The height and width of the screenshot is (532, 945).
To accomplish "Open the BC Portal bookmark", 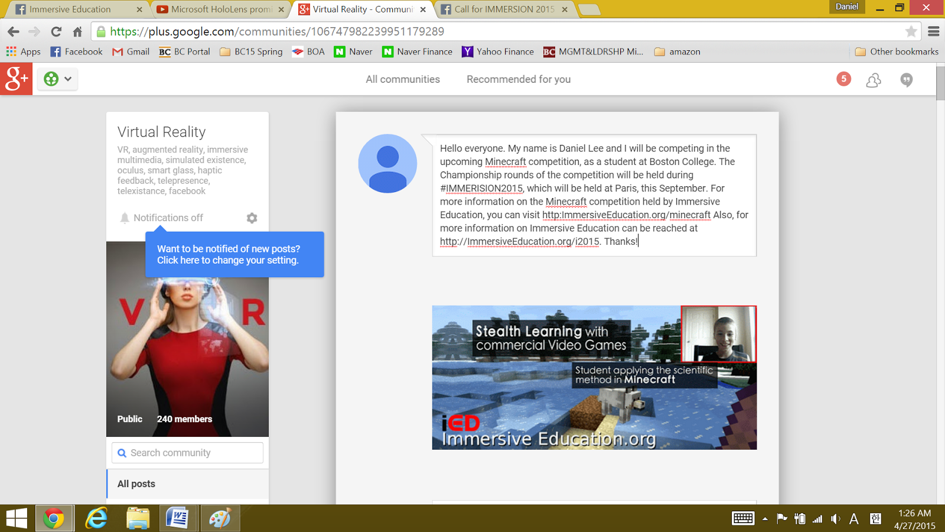I will (x=185, y=51).
